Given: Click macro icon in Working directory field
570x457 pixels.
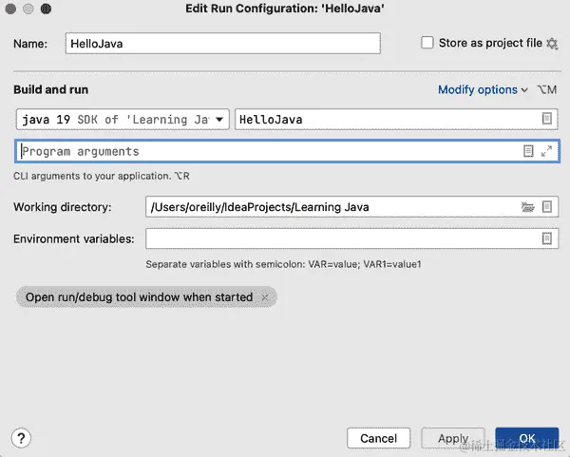Looking at the screenshot, I should [547, 207].
